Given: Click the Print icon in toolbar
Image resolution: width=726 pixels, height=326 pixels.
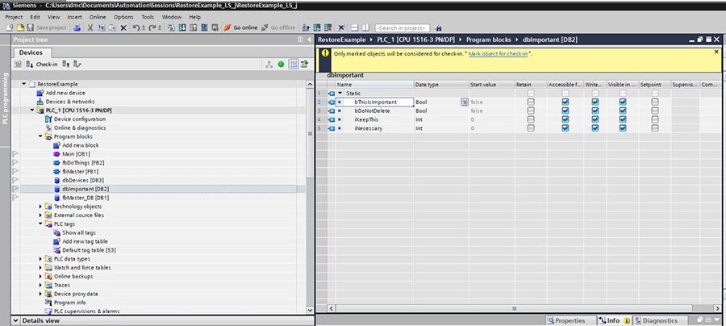Looking at the screenshot, I should click(77, 27).
